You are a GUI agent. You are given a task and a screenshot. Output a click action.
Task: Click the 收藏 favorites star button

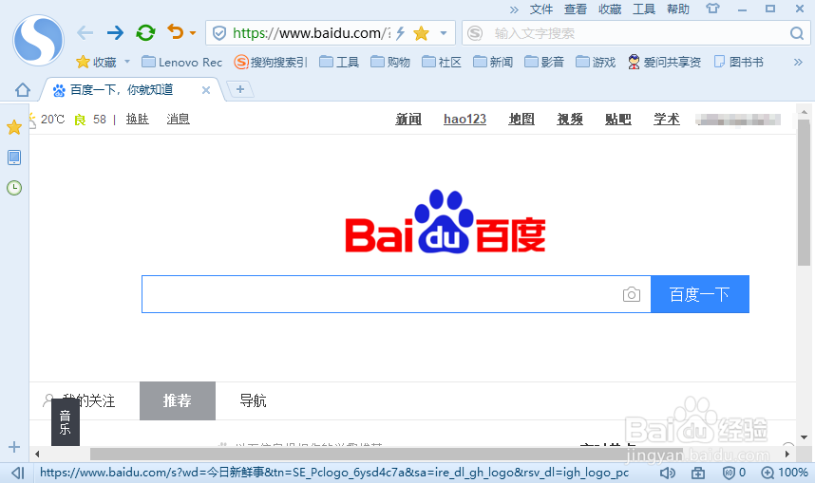96,63
